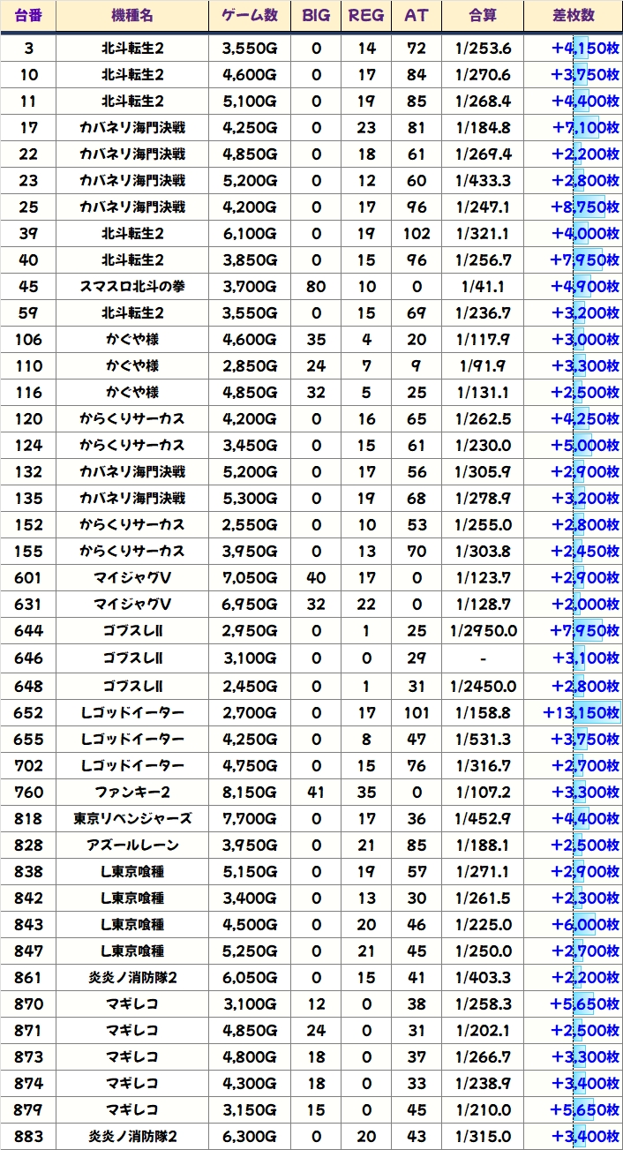Screen dimensions: 623x1150
Task: Select the REG column header
Action: click(366, 16)
